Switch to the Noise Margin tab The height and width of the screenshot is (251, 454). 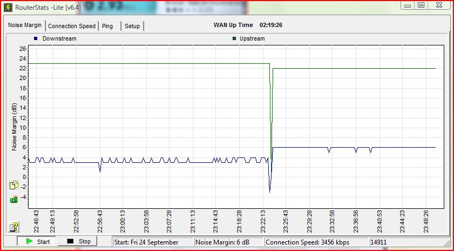(25, 25)
